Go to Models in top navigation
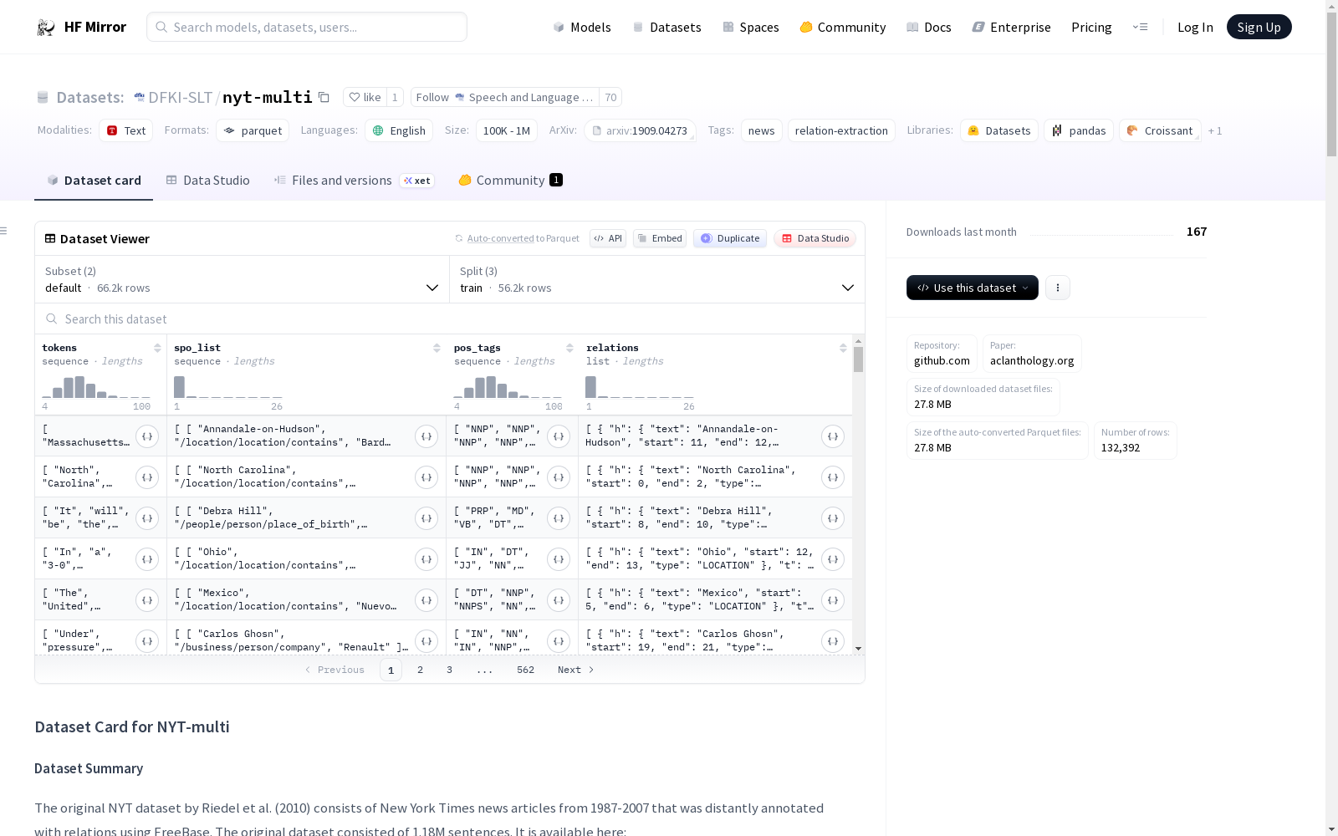This screenshot has width=1338, height=836. click(582, 27)
